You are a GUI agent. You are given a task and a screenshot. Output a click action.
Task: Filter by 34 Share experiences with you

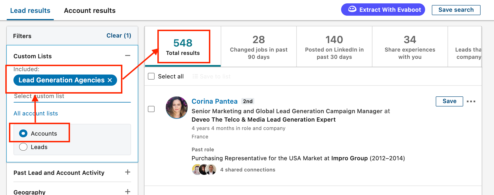coord(410,47)
